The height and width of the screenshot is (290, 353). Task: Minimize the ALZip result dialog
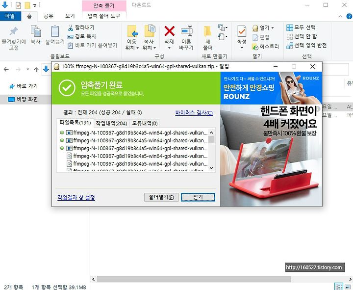coord(276,66)
